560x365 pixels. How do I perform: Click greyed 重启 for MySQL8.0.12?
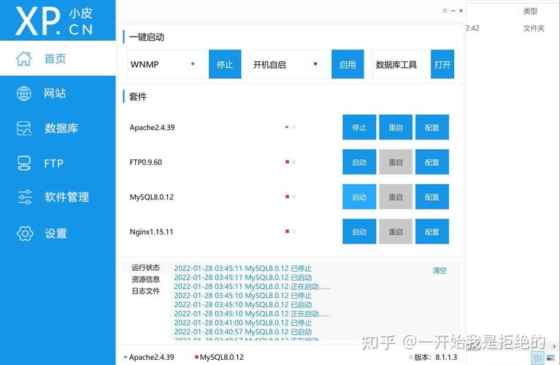click(x=396, y=197)
